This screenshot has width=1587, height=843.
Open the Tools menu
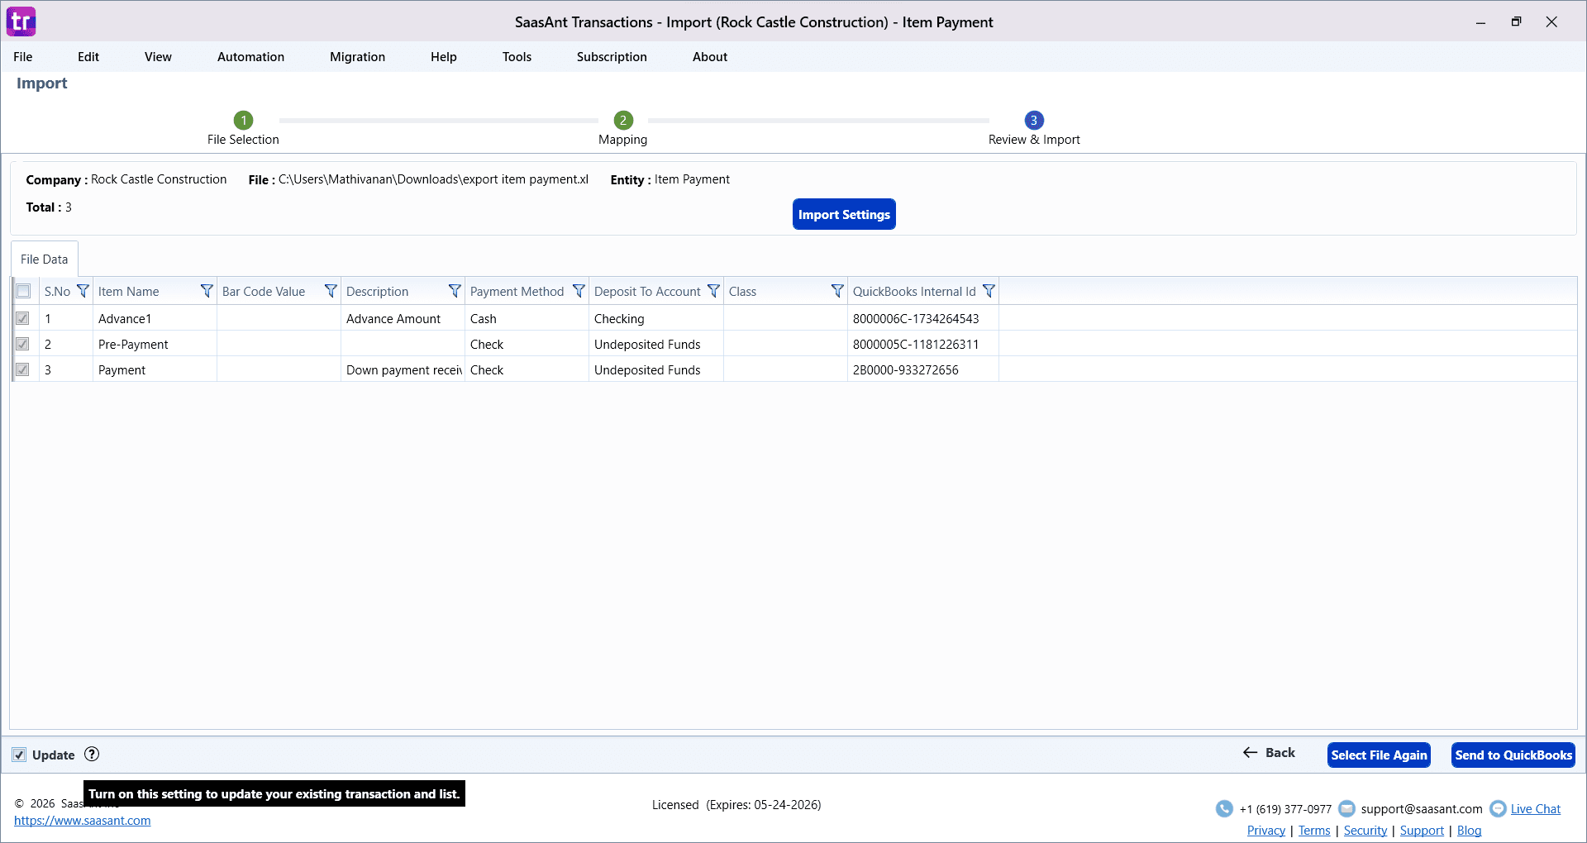click(x=517, y=56)
